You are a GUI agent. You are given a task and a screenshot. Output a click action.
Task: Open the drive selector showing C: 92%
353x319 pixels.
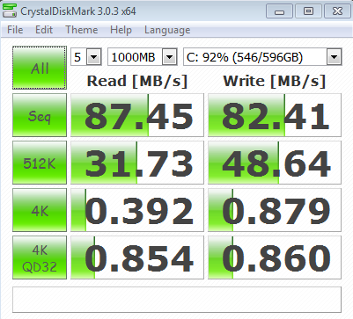(262, 57)
